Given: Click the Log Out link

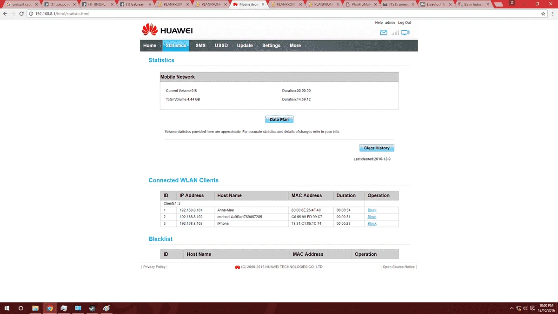Looking at the screenshot, I should 405,22.
